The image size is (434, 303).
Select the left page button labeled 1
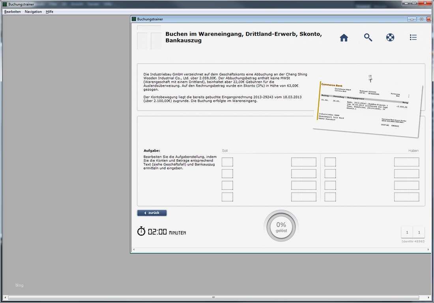tap(407, 232)
